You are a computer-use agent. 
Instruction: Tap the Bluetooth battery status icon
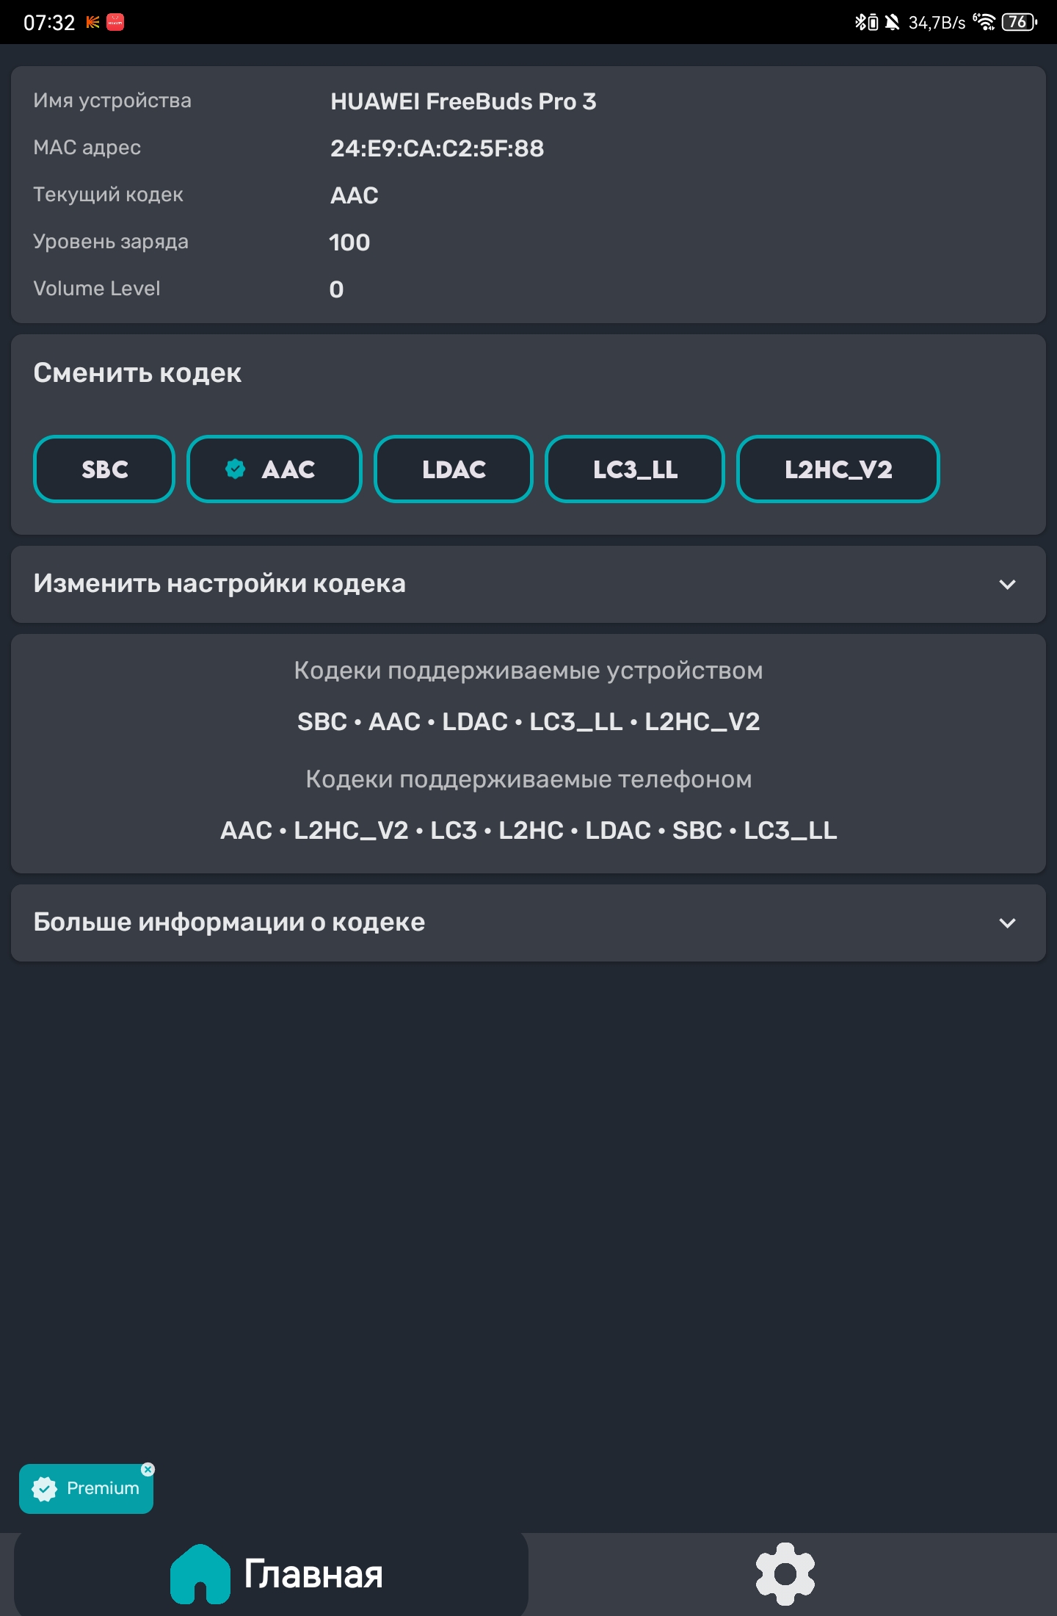[x=867, y=22]
